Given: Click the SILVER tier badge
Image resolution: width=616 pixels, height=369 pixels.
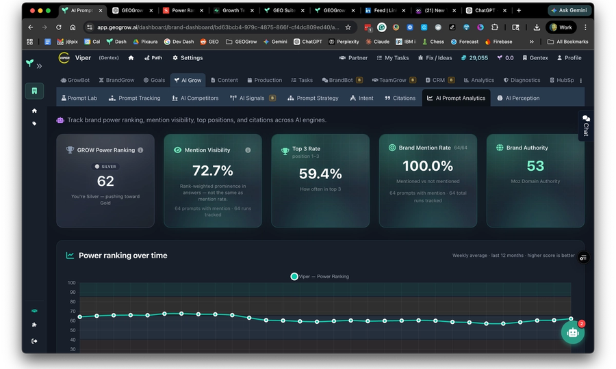Looking at the screenshot, I should click(105, 166).
